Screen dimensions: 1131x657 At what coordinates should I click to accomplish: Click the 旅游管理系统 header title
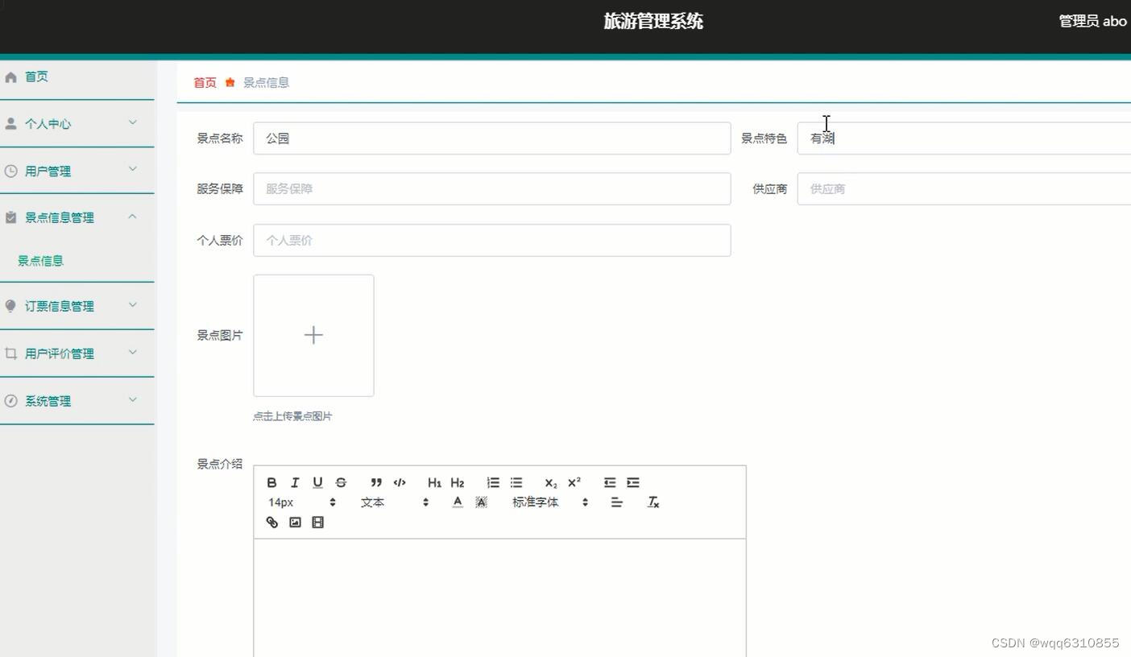point(653,21)
